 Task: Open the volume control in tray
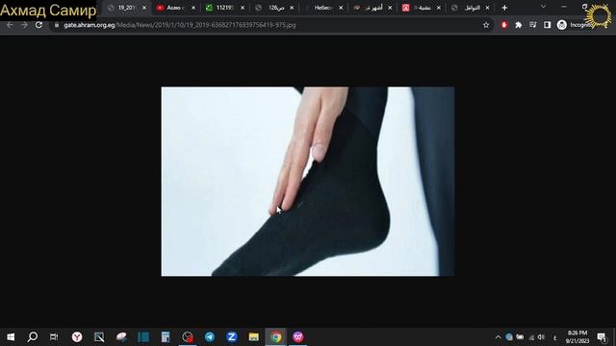(541, 337)
